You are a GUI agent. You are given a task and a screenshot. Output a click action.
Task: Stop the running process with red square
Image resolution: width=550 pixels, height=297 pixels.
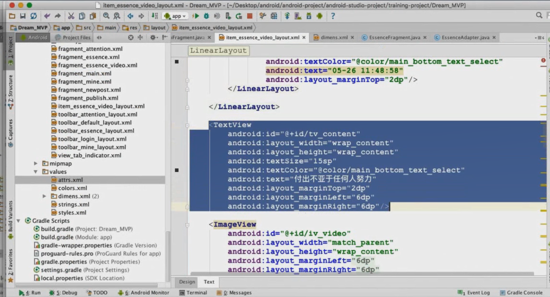pyautogui.click(x=250, y=16)
